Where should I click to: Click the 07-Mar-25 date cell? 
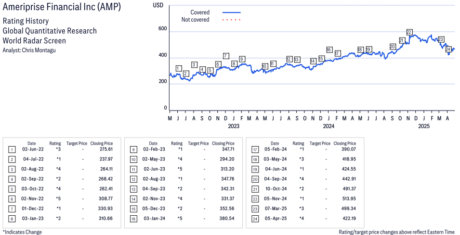[x=276, y=209]
